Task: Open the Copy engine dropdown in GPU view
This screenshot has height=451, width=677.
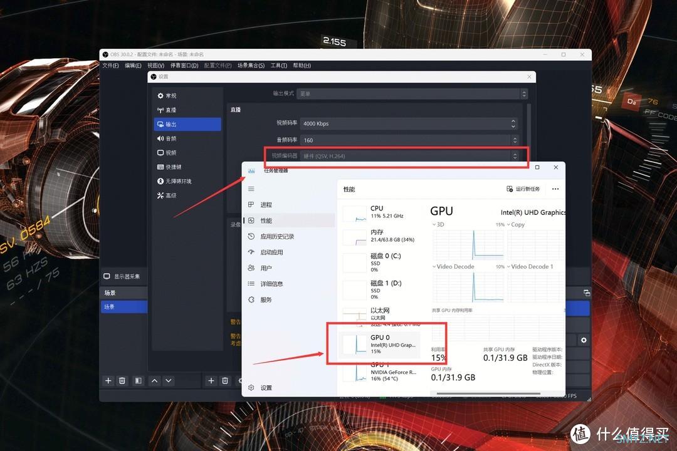Action: coord(516,224)
